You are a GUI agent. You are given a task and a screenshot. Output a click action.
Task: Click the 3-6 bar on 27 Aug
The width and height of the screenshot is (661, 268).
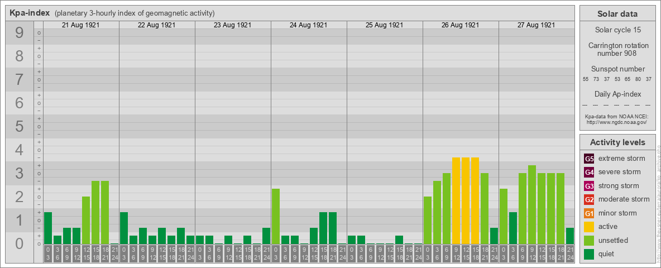tap(513, 228)
